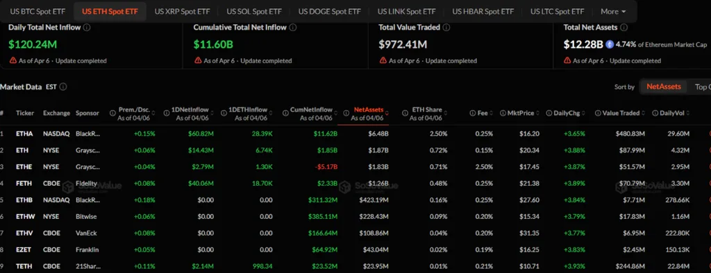The image size is (711, 273).
Task: Click the Bitwise sponsor cell
Action: click(86, 216)
